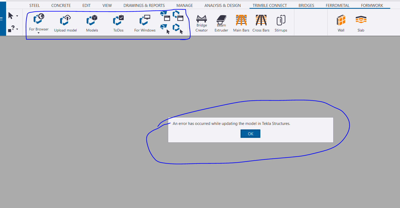Activate the inquire question-mark tool
The image size is (400, 208).
11,29
